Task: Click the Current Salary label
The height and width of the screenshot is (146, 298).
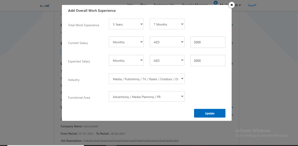Action: [78, 43]
